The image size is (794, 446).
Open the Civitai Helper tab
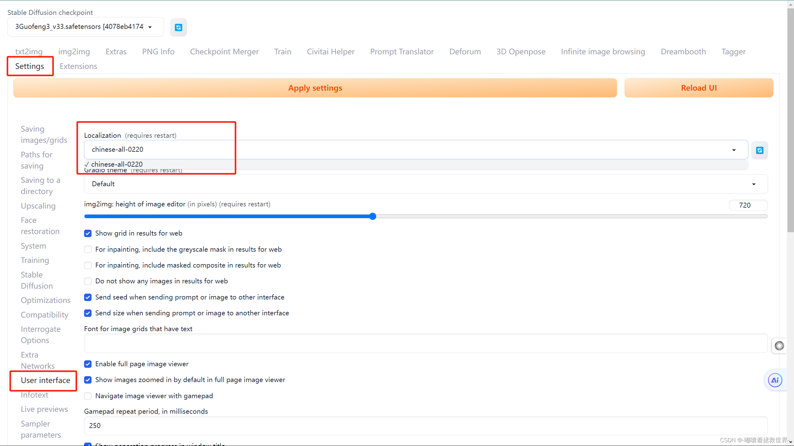click(x=330, y=52)
